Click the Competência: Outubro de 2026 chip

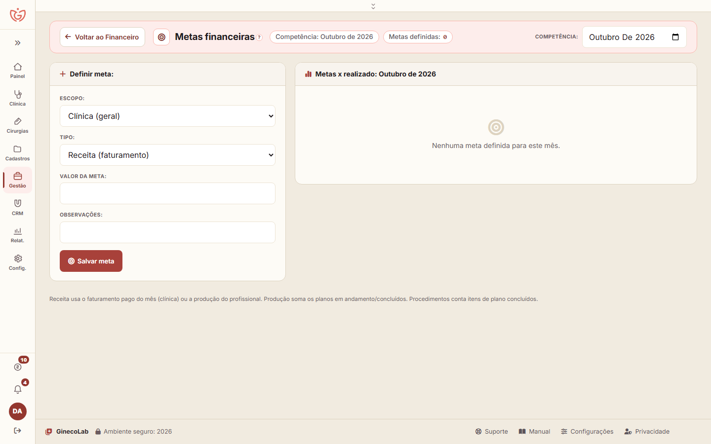pos(324,37)
